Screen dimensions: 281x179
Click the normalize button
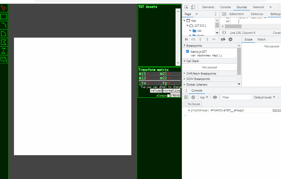tap(171, 91)
